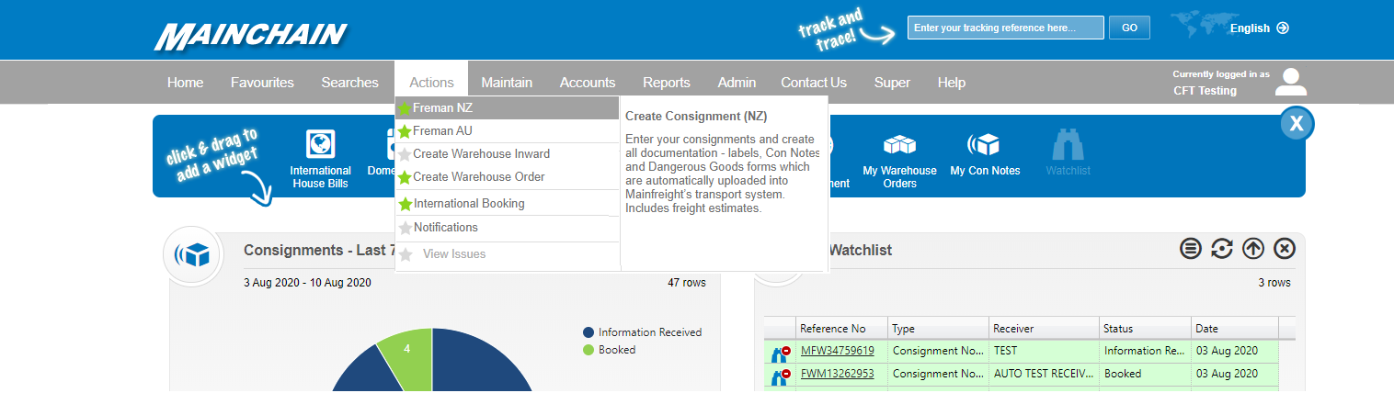Sort by Reference No column header
1394x393 pixels.
841,329
